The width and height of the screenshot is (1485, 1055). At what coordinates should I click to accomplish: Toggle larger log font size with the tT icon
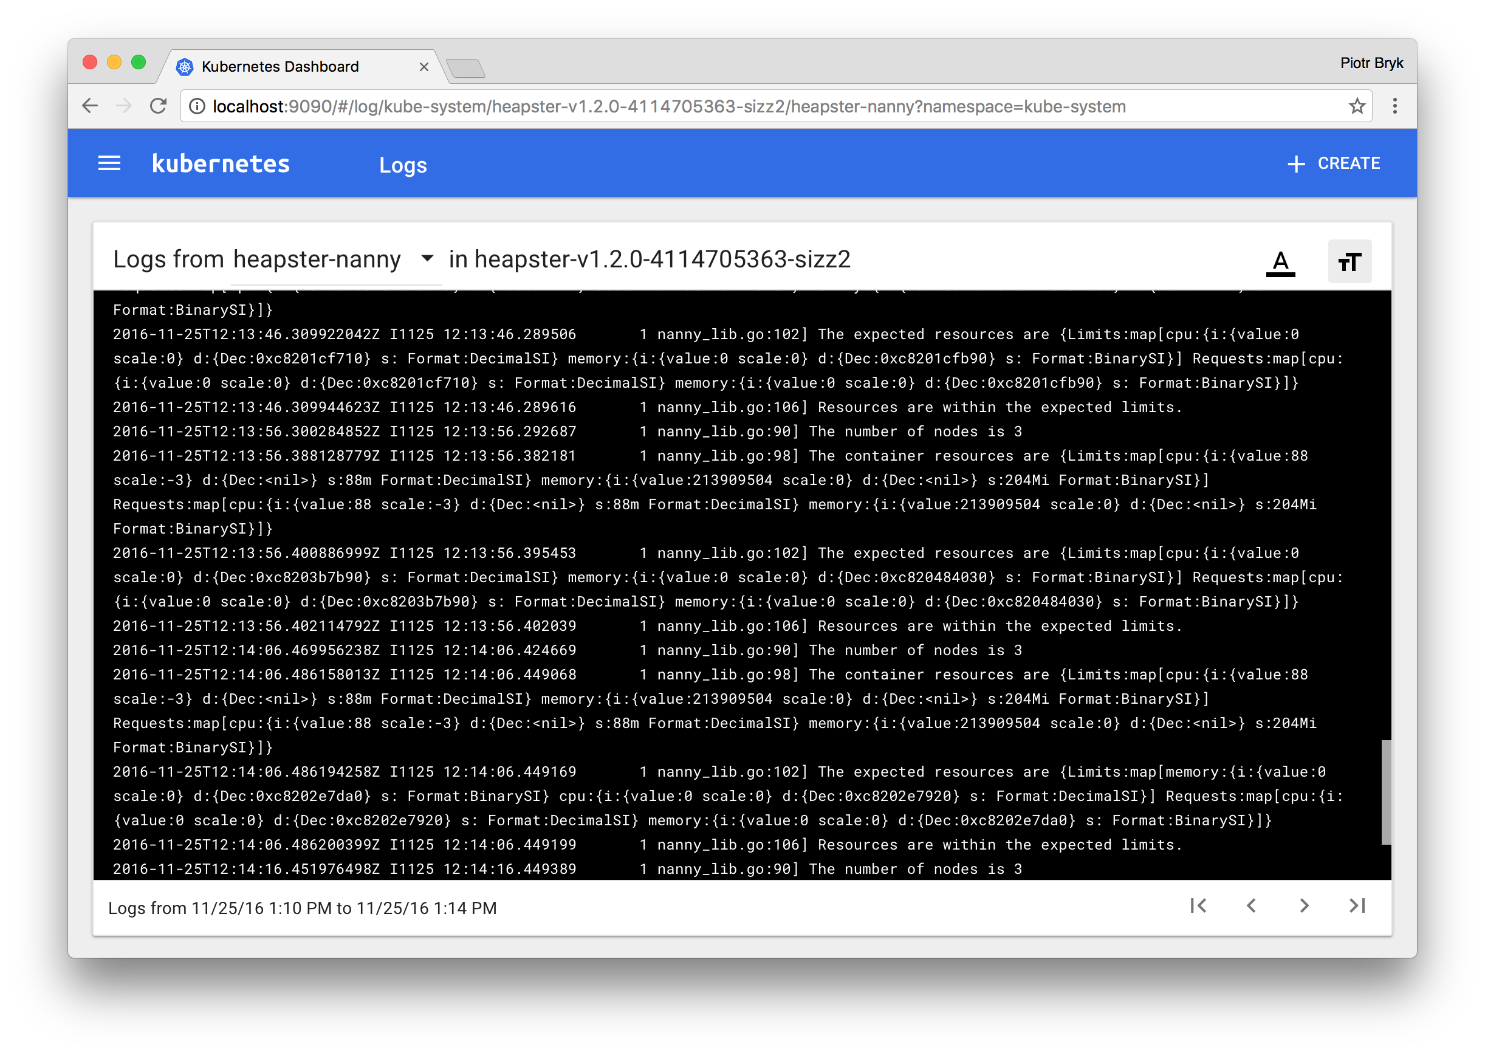coord(1350,262)
